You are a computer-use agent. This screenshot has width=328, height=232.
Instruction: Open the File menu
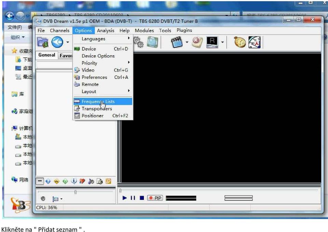41,30
